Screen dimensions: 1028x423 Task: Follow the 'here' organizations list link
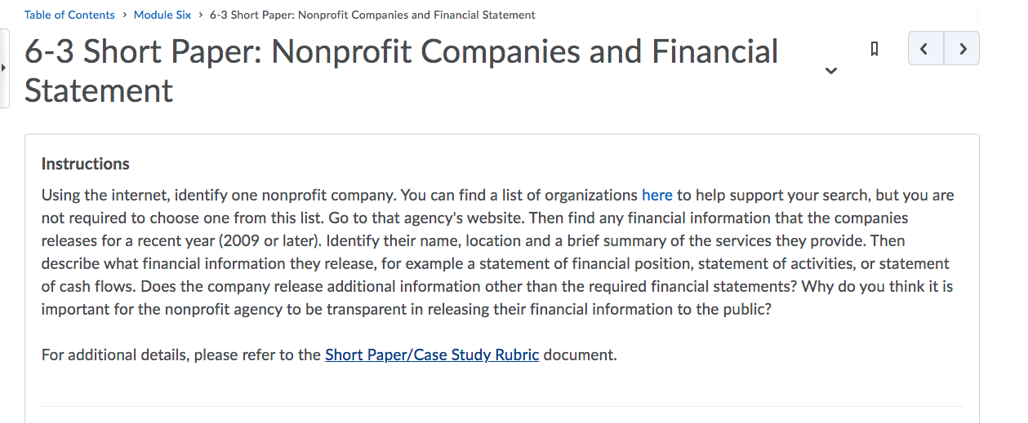coord(657,196)
